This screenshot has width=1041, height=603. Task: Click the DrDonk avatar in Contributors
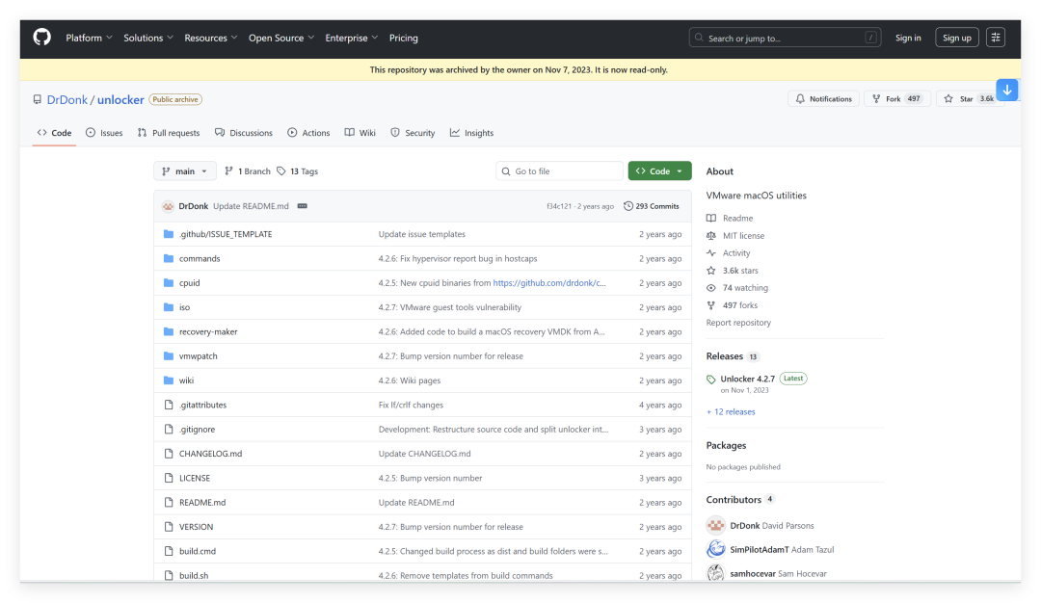[x=716, y=525]
